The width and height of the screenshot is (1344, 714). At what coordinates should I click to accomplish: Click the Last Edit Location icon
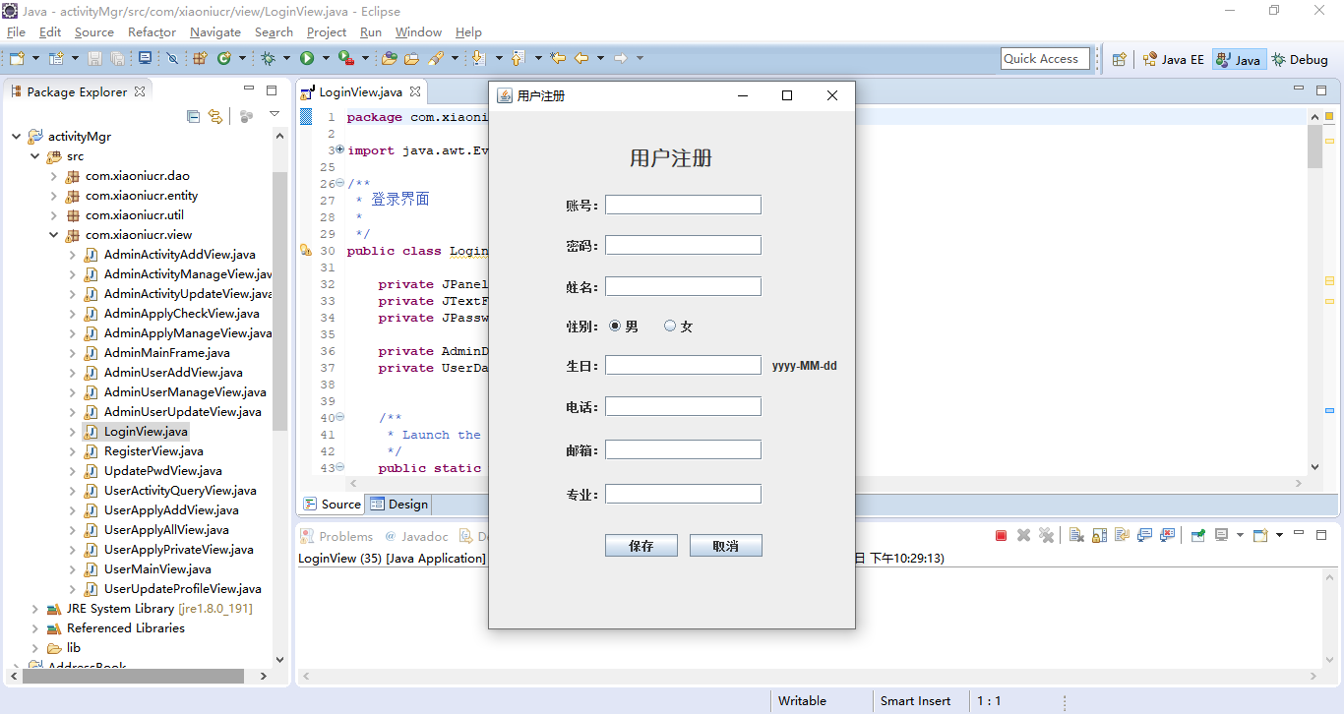tap(558, 58)
